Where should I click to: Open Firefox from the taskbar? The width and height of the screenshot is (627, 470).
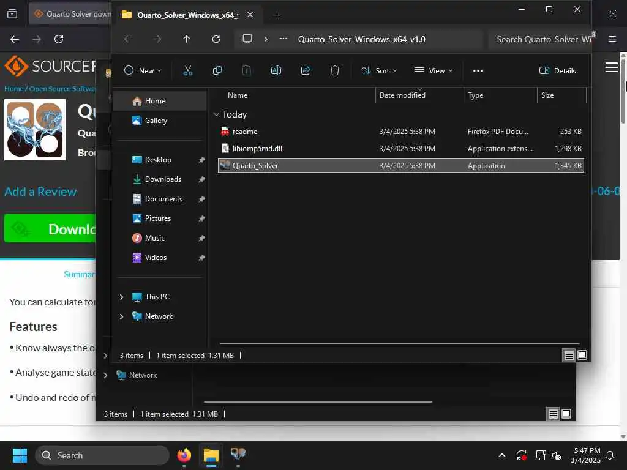click(x=184, y=455)
